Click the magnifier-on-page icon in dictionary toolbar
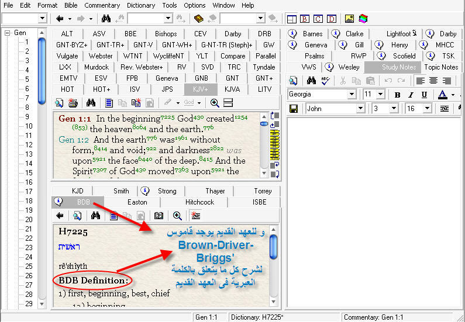 coord(77,216)
